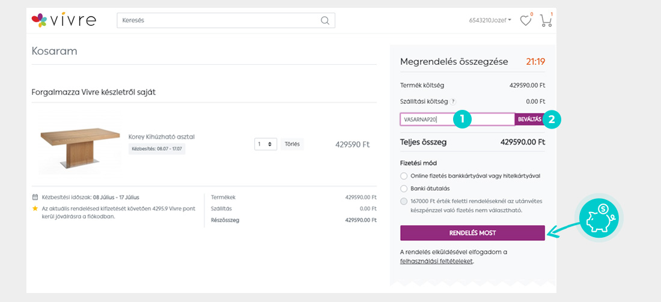Open the wishlist heart icon
Viewport: 661px width, 302px height.
coord(525,20)
